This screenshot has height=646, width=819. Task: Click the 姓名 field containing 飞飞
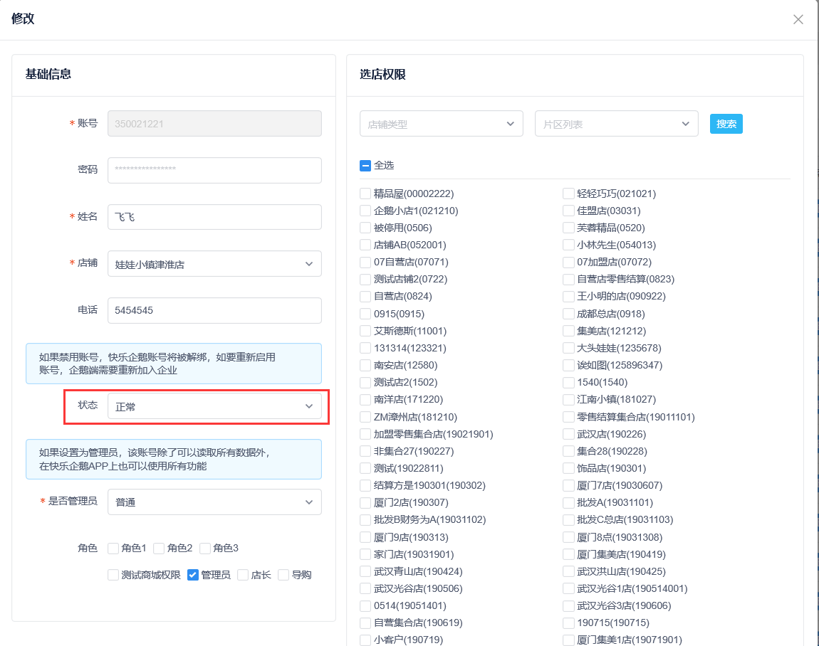point(214,216)
